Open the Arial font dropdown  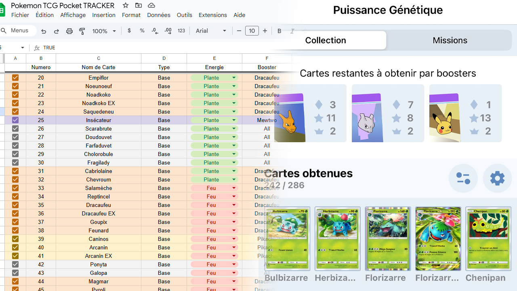click(211, 31)
